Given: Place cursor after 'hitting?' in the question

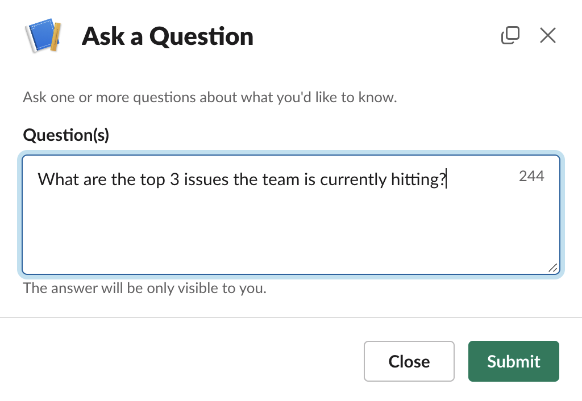Looking at the screenshot, I should [447, 180].
